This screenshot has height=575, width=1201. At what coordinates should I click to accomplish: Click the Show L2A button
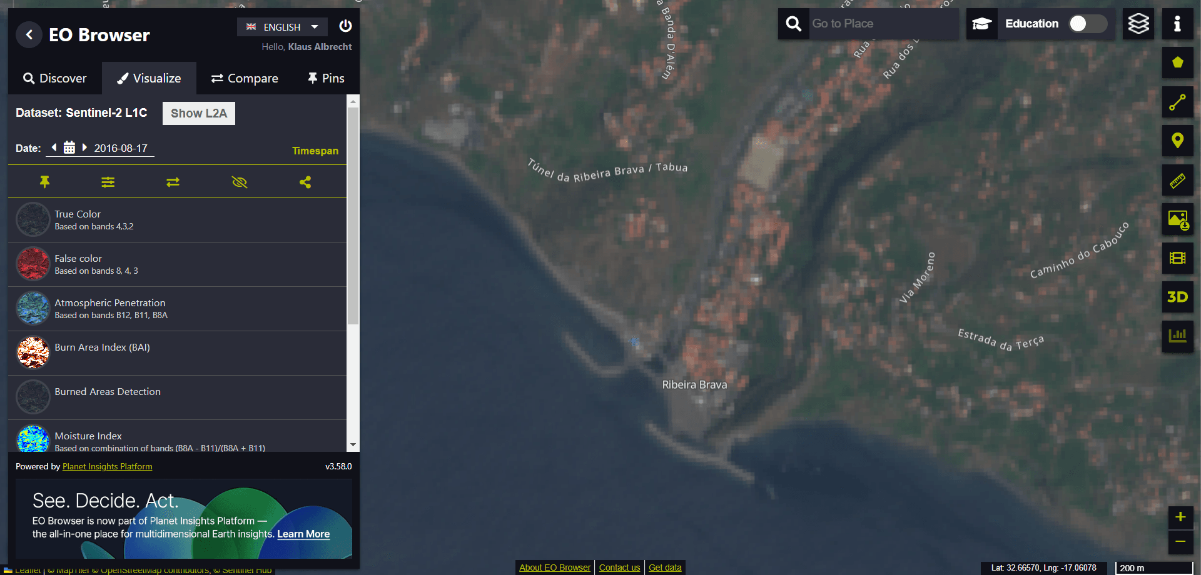click(199, 113)
